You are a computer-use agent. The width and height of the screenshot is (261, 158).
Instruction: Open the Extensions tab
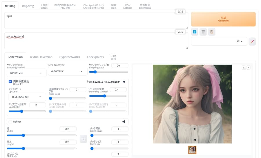coord(145,6)
